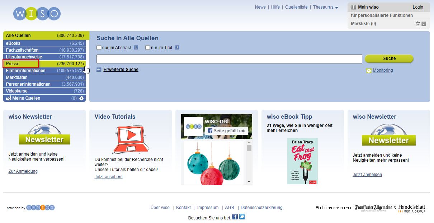Click up arrow in Facebook widget scrollbar
Image resolution: width=434 pixels, height=223 pixels.
pos(249,142)
